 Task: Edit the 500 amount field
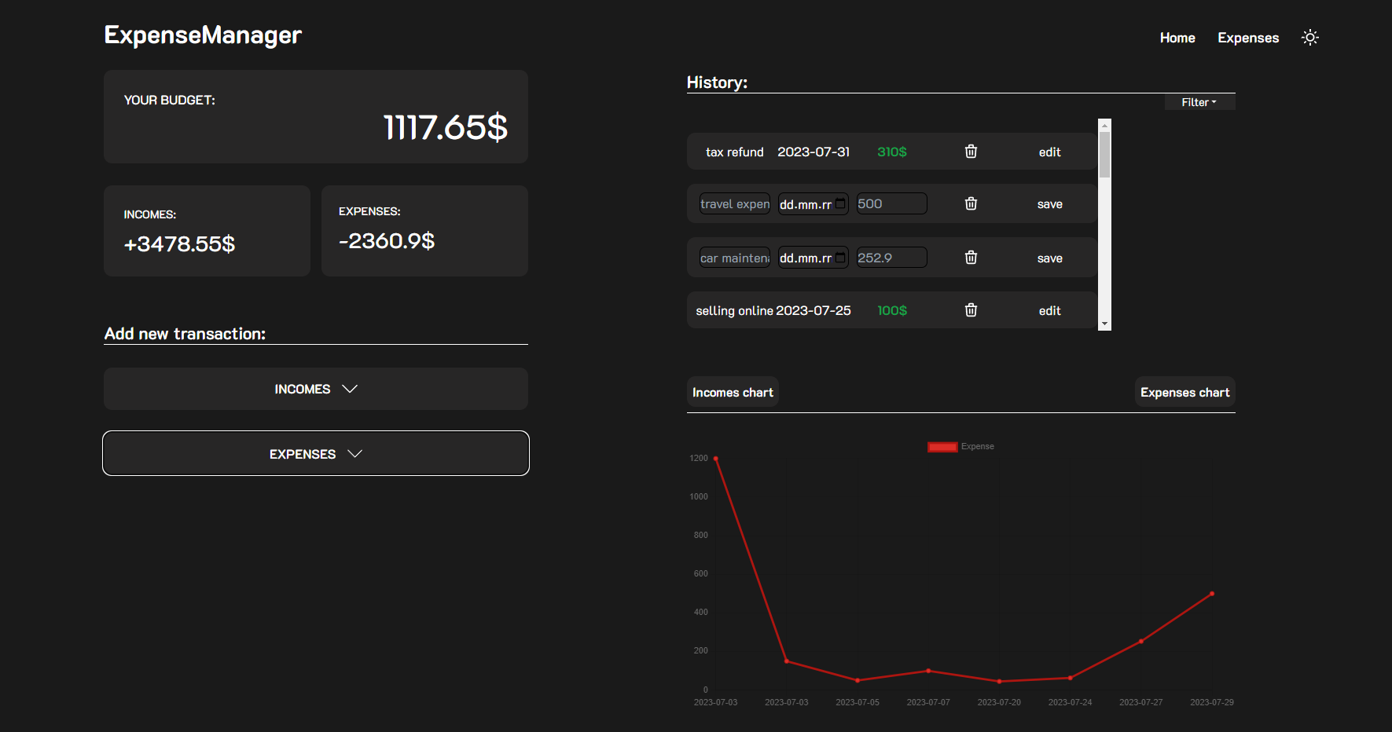892,203
